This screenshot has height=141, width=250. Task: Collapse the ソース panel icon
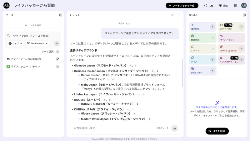pos(61,15)
